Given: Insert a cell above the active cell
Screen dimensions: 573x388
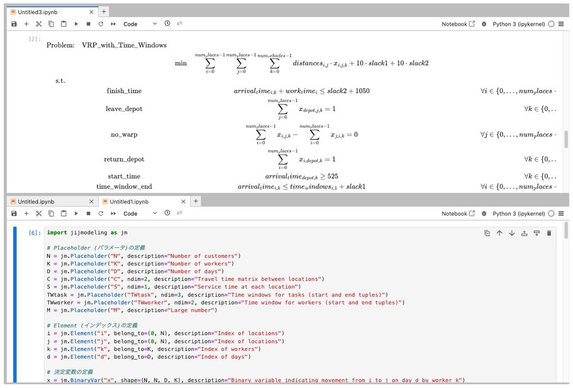Looking at the screenshot, I should pos(524,233).
